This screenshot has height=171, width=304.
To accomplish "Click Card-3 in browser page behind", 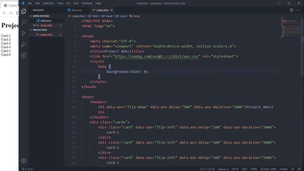I will pyautogui.click(x=6, y=43).
